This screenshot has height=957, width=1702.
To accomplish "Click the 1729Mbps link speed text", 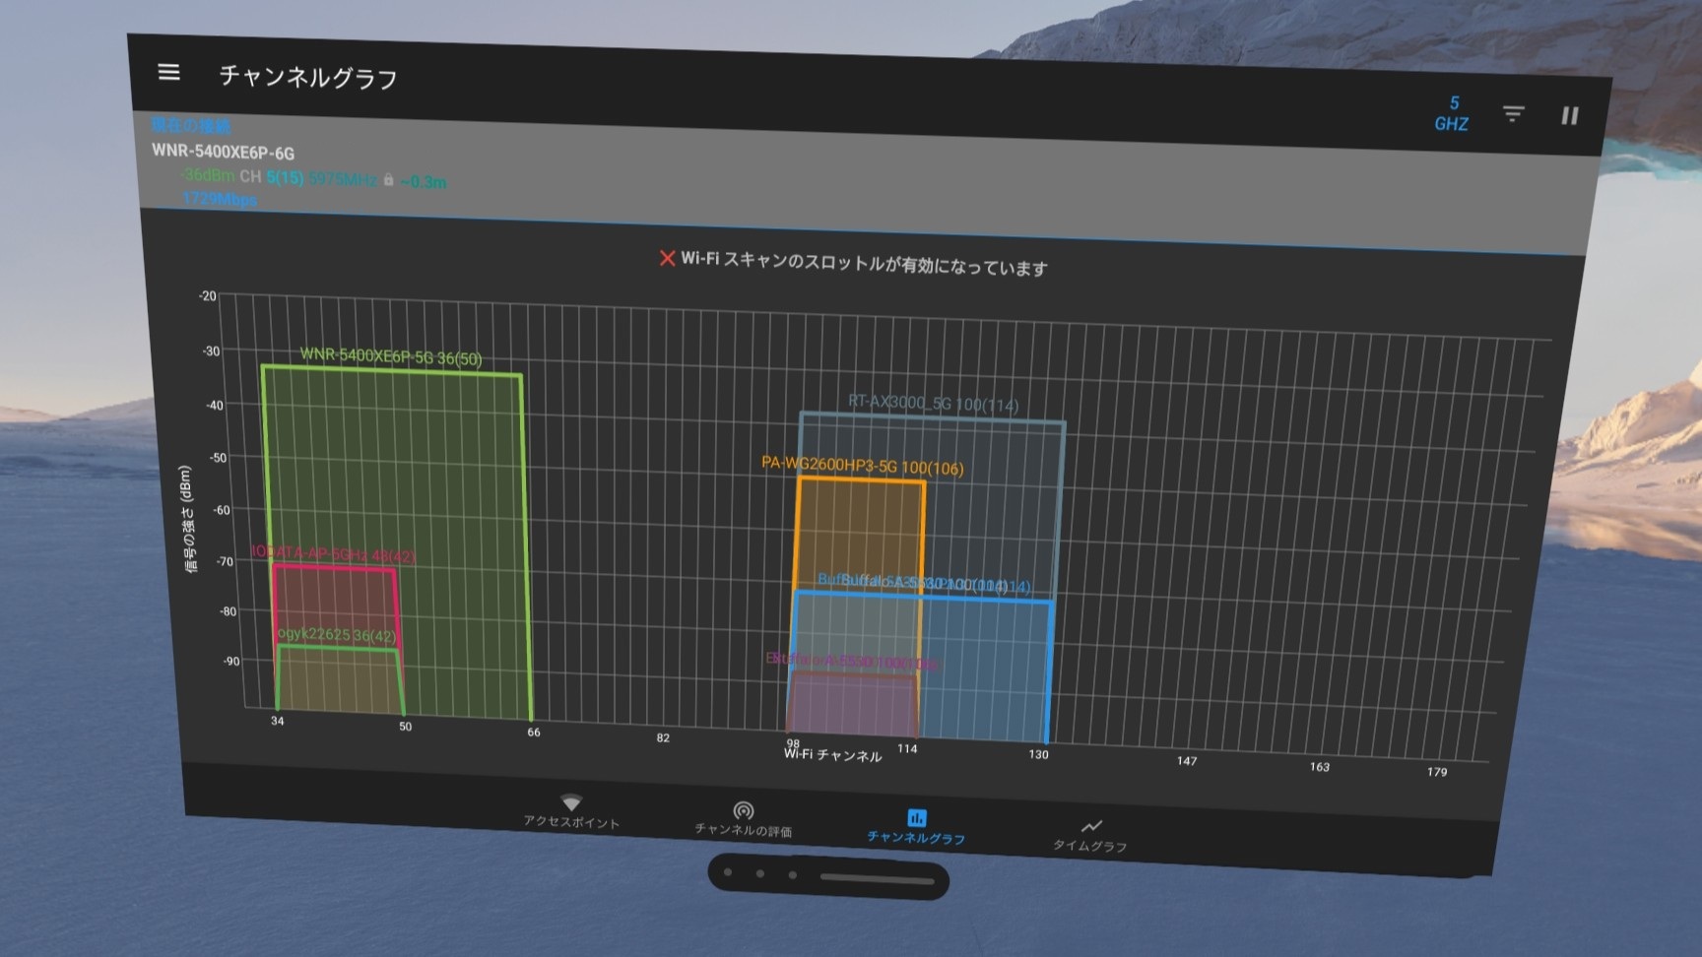I will [219, 199].
